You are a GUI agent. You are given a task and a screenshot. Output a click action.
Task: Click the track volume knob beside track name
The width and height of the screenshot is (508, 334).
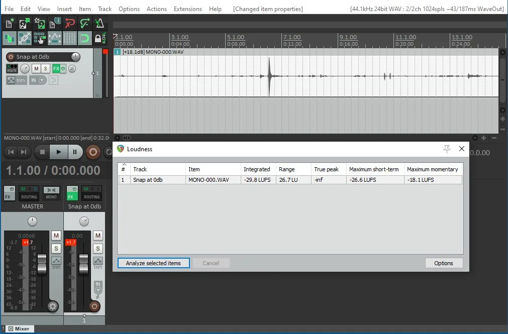tap(75, 57)
